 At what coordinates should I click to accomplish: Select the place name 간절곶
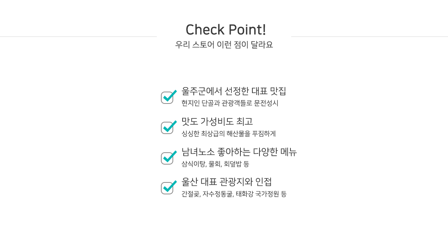(x=190, y=194)
